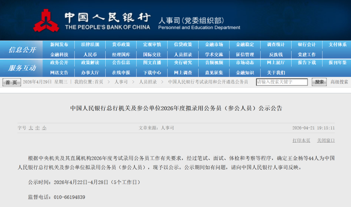Visit 网上展厅 menu item

coord(276,63)
